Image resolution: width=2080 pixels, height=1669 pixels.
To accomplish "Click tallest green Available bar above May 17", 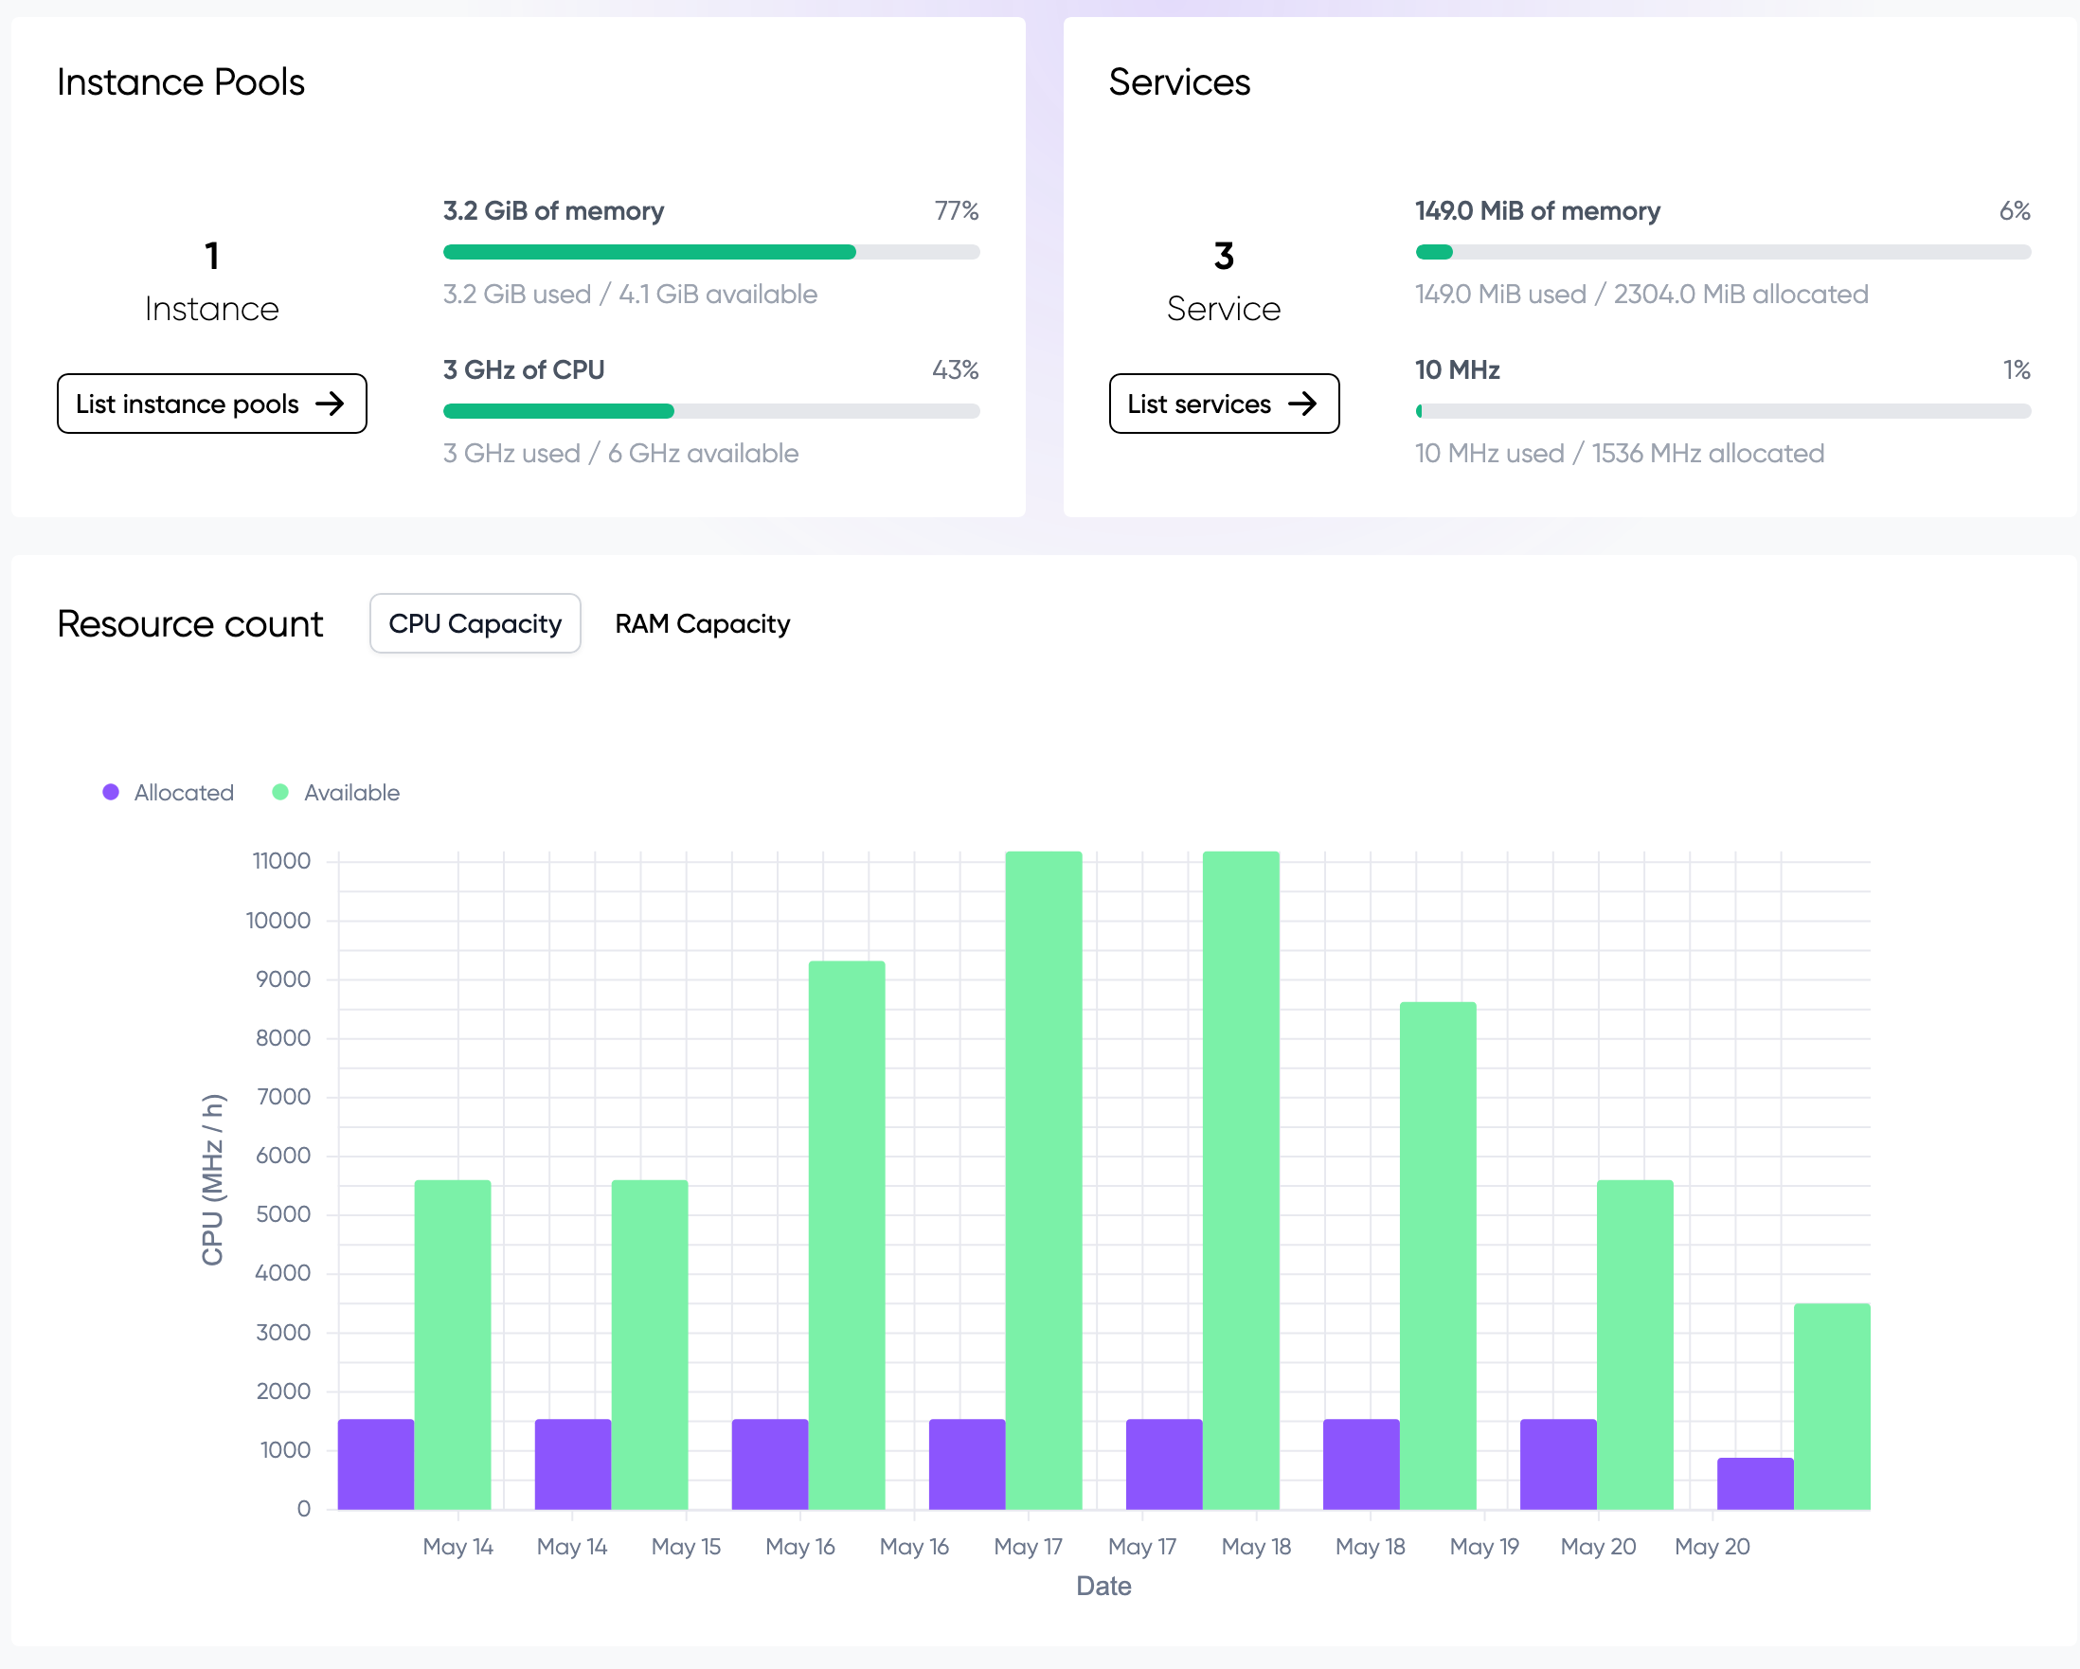I will click(x=1043, y=1177).
